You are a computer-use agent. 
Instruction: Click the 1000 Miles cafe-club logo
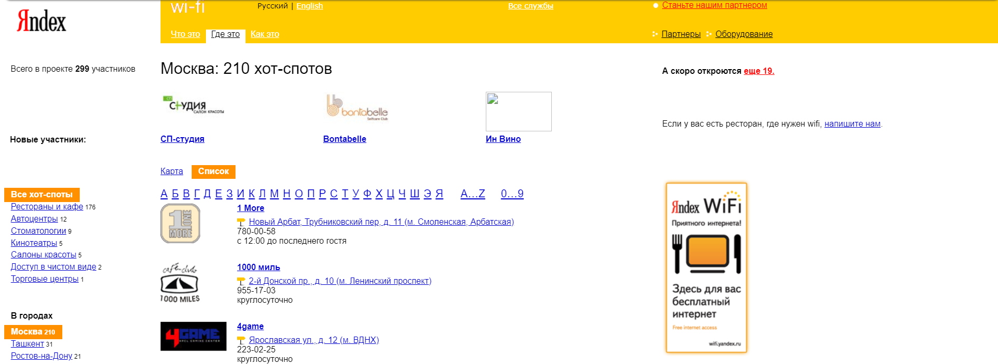point(180,283)
